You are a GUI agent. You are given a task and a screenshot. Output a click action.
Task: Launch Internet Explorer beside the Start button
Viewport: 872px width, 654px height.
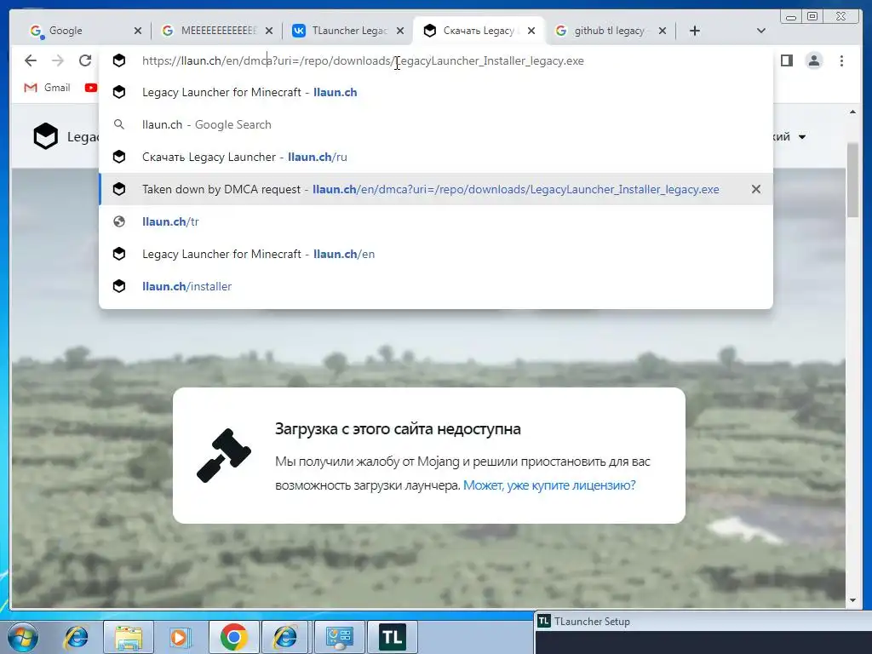(x=76, y=637)
